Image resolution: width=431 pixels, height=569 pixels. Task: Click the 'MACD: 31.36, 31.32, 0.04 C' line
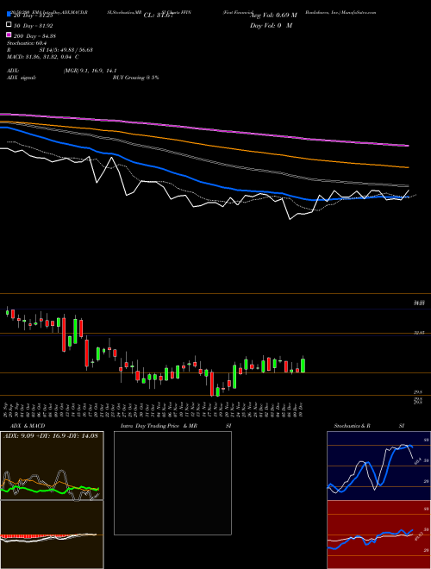click(43, 57)
